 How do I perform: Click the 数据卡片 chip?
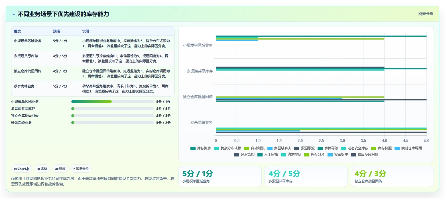click(81, 169)
